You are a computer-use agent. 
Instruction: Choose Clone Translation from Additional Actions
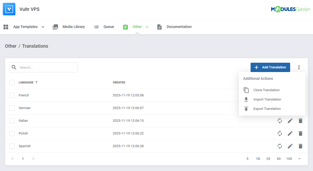coord(266,90)
